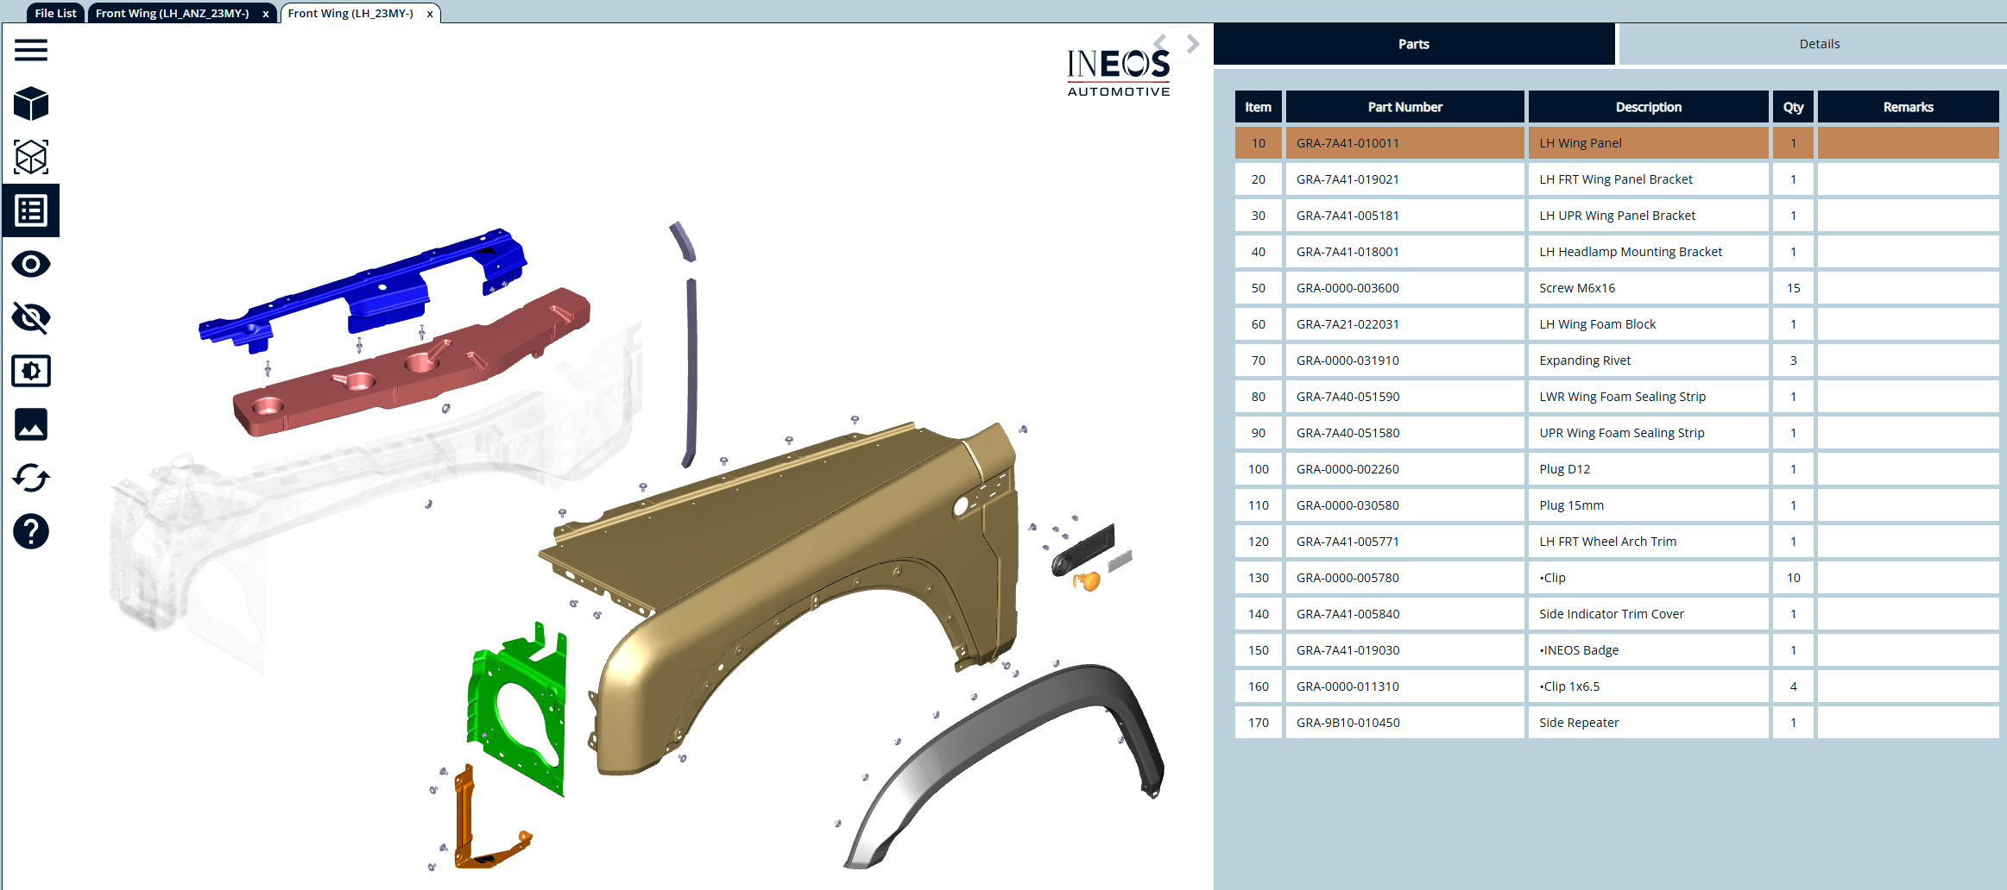
Task: Open the hamburger menu
Action: 31,50
